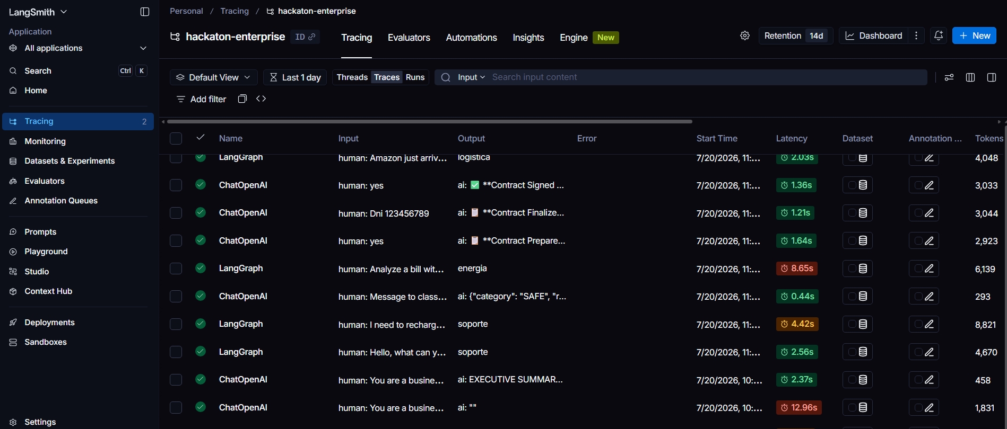
Task: Open the filter sliders display settings icon
Action: click(x=949, y=77)
